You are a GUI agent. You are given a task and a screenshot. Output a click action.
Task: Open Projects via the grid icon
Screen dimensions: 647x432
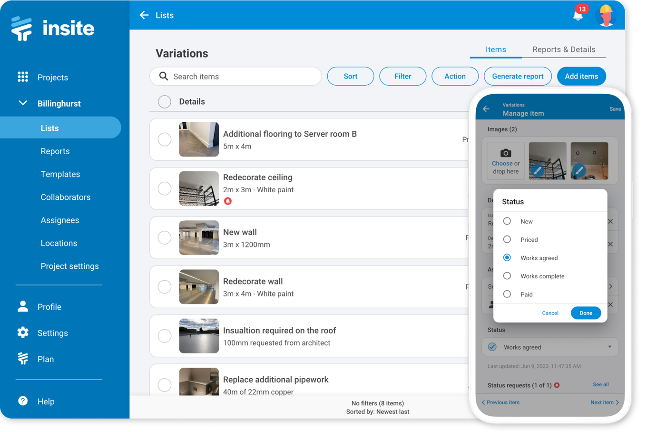22,77
